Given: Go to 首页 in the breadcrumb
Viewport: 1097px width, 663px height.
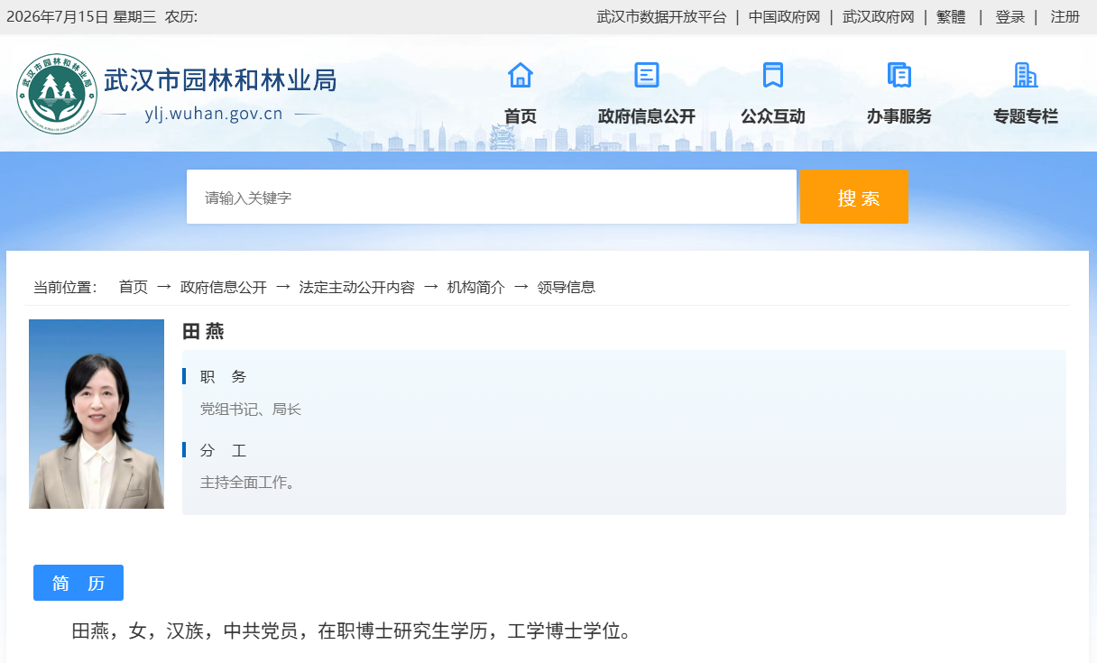Looking at the screenshot, I should (x=134, y=287).
